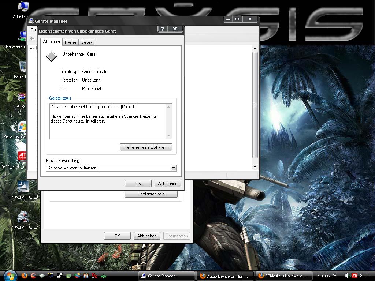This screenshot has width=375, height=281.
Task: Click the Hardwareprofile button
Action: click(x=151, y=194)
